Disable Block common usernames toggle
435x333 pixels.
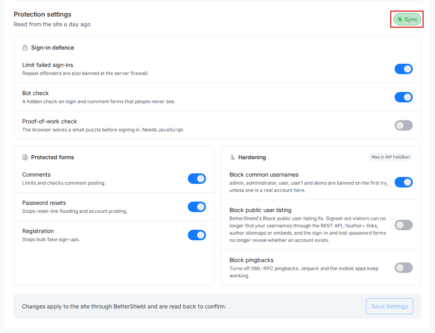(403, 182)
